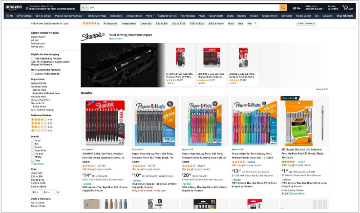The image size is (360, 213).
Task: Enable Free Shipping by Amazon checkbox
Action: click(x=32, y=58)
